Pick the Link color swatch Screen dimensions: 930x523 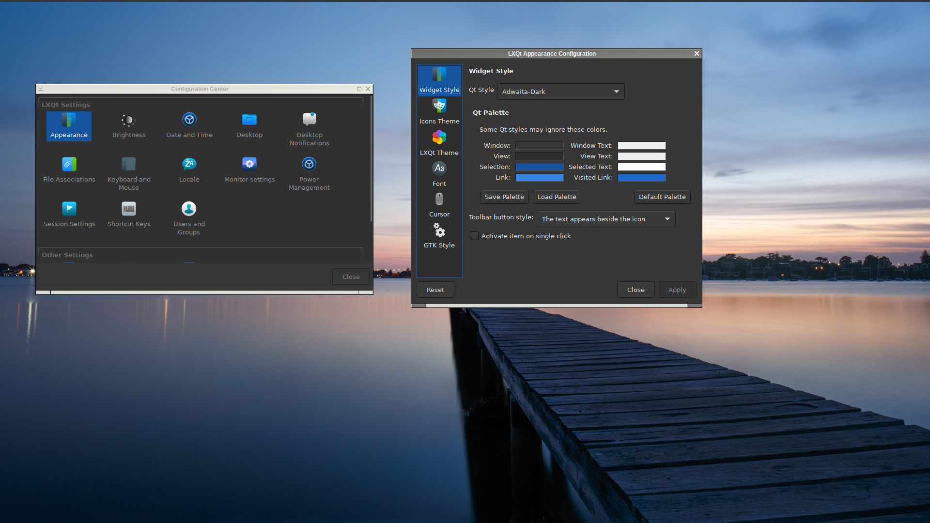(x=540, y=177)
